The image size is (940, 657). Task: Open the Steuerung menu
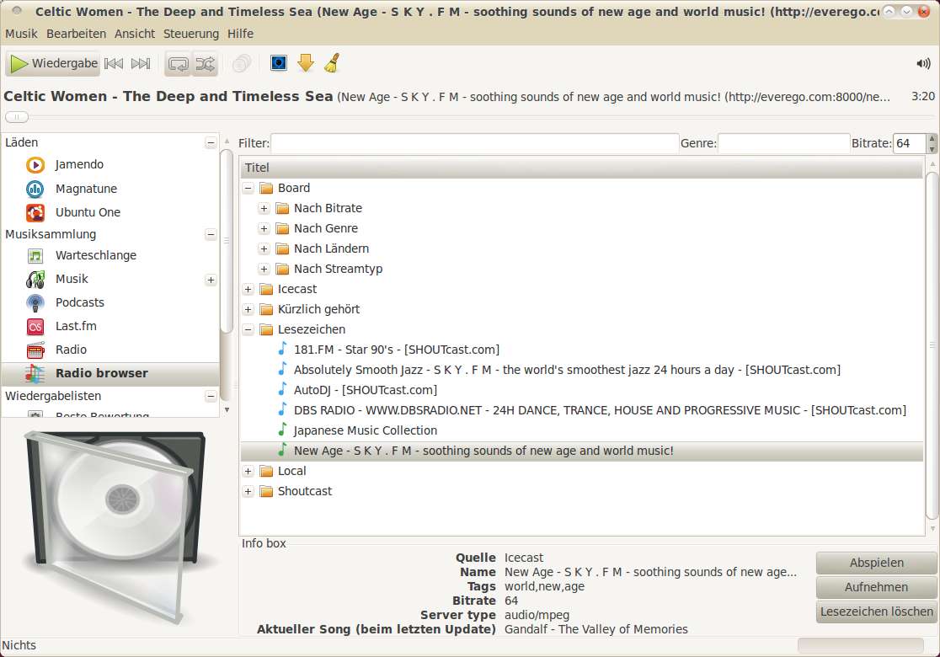pyautogui.click(x=191, y=34)
